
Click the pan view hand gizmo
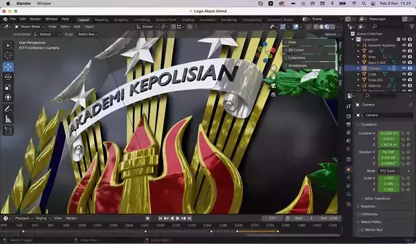tap(273, 77)
